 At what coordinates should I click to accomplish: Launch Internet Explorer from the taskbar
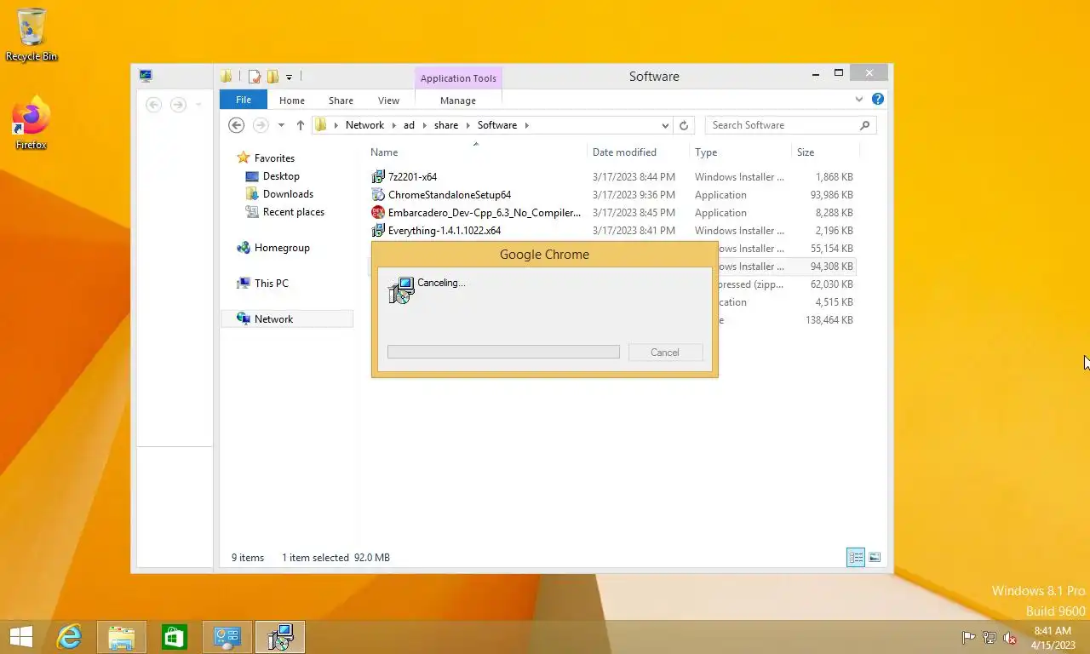(x=69, y=637)
